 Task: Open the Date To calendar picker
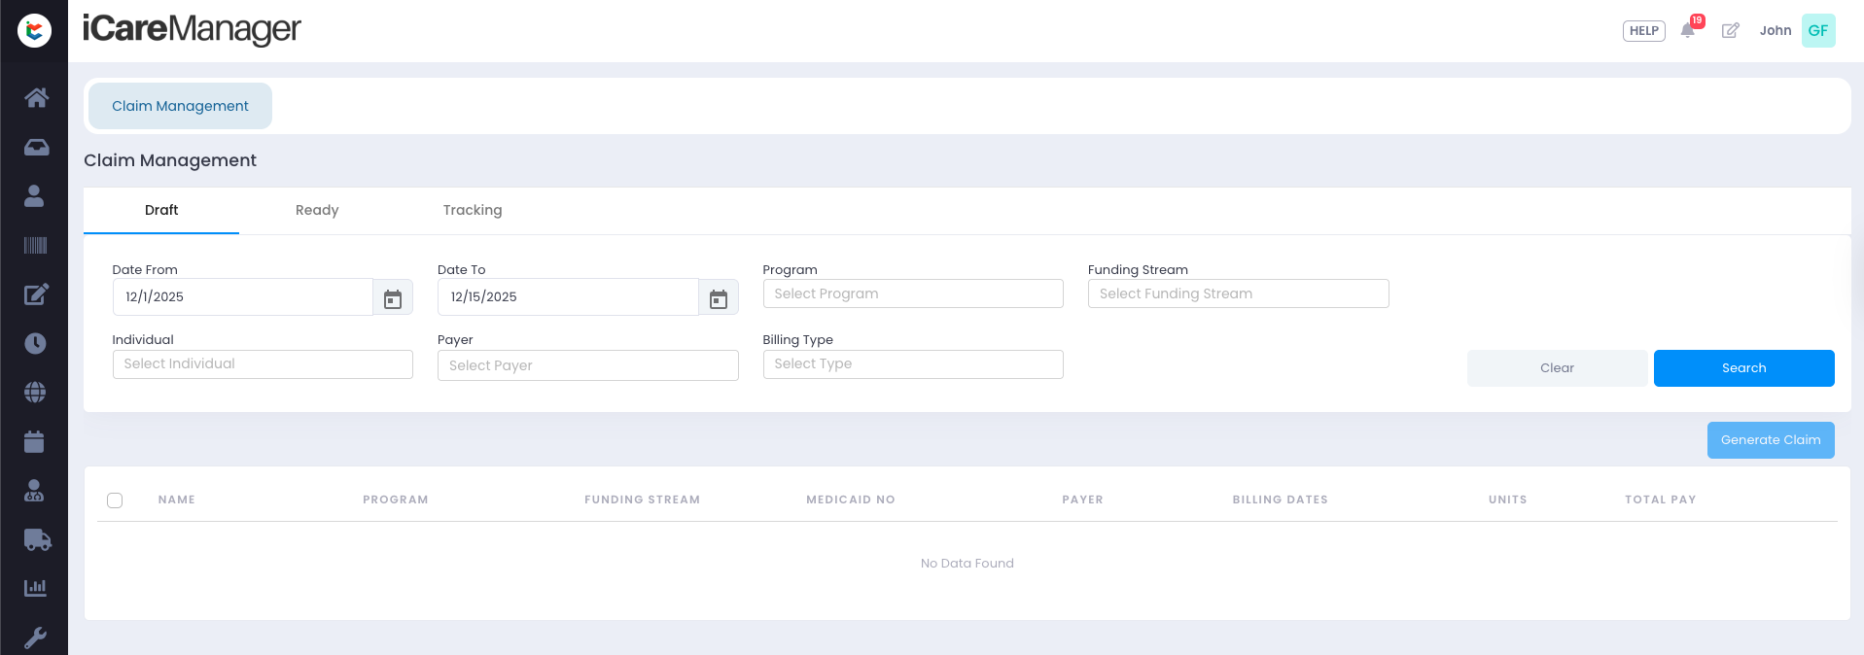coord(719,297)
